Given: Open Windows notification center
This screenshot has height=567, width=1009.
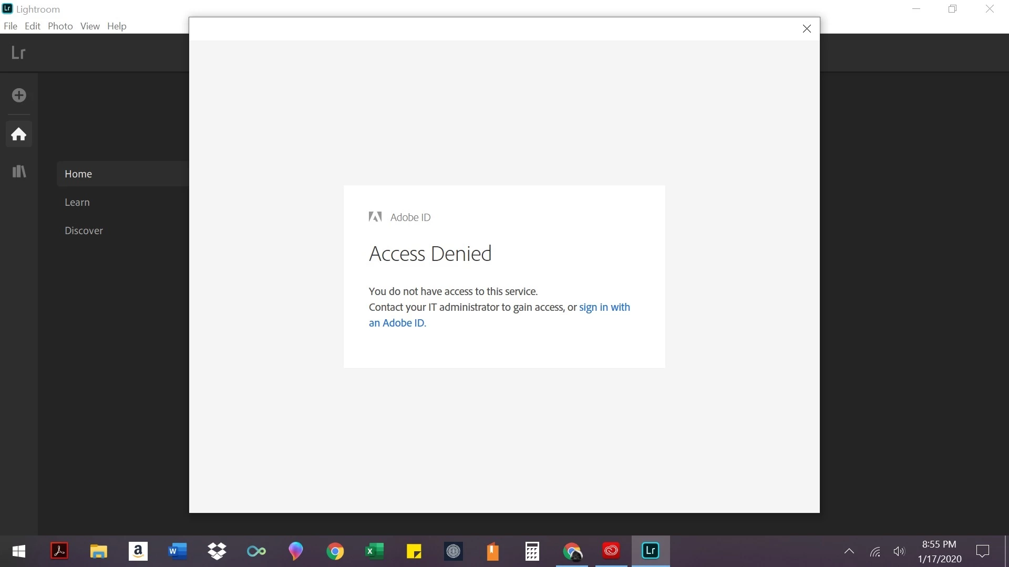Looking at the screenshot, I should point(982,551).
